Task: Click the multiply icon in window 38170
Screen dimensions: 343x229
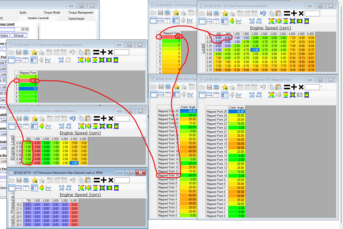Action: click(x=111, y=180)
